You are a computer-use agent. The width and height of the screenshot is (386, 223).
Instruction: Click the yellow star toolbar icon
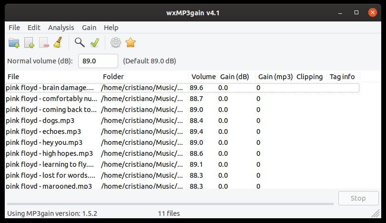pos(131,42)
